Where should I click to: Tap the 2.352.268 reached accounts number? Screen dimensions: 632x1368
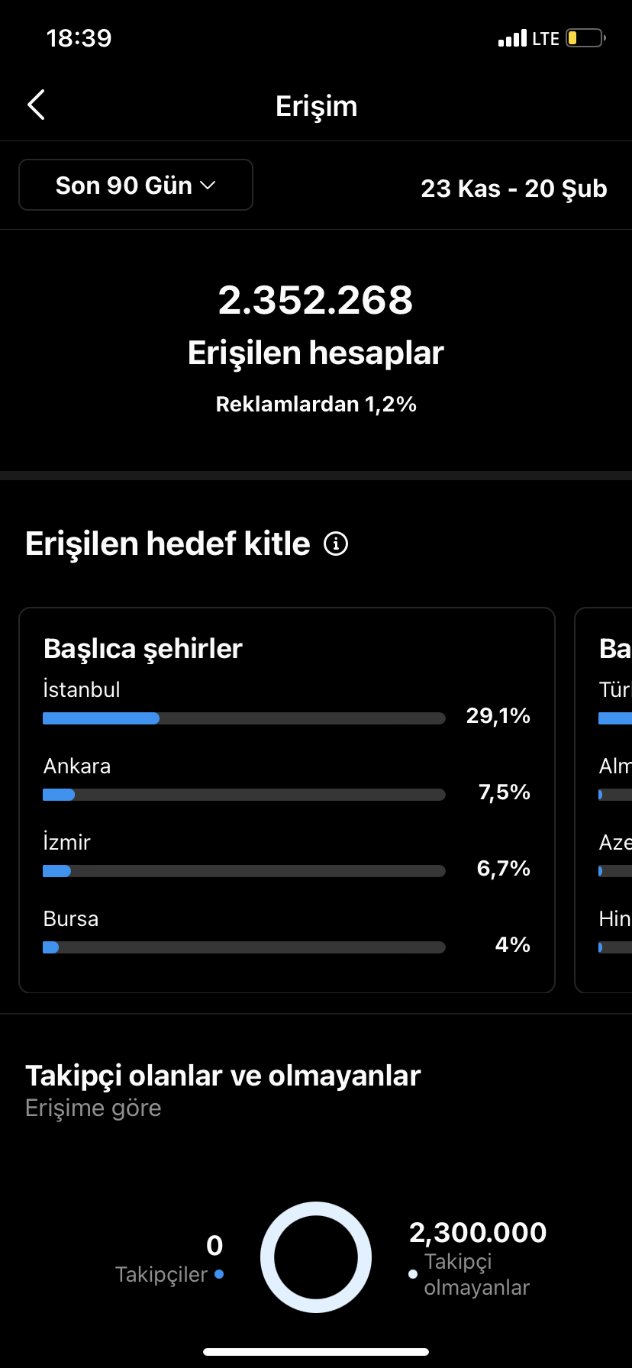316,299
